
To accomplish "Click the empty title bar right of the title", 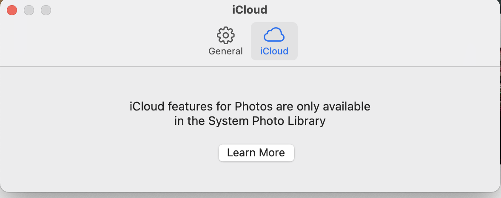I will [383, 10].
